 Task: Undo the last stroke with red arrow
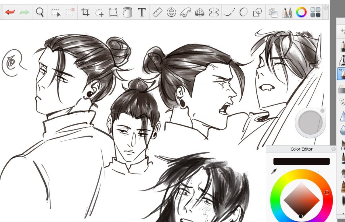click(10, 12)
